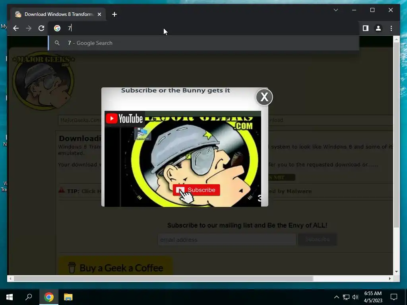The height and width of the screenshot is (305, 407).
Task: Click the red Subscribe button in popup
Action: click(x=196, y=190)
